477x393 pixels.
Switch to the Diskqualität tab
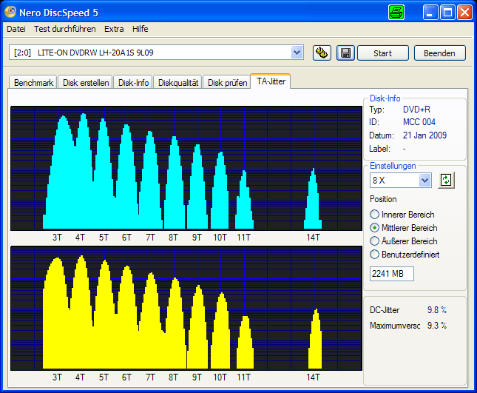(178, 82)
